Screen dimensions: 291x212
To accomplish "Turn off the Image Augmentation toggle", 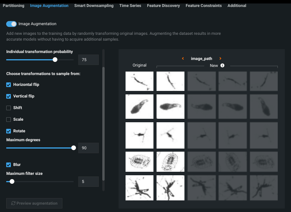I will (x=11, y=24).
